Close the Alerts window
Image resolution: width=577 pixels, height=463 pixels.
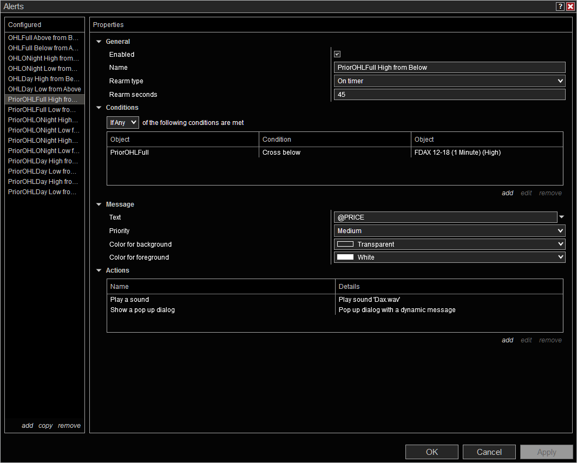click(x=571, y=6)
